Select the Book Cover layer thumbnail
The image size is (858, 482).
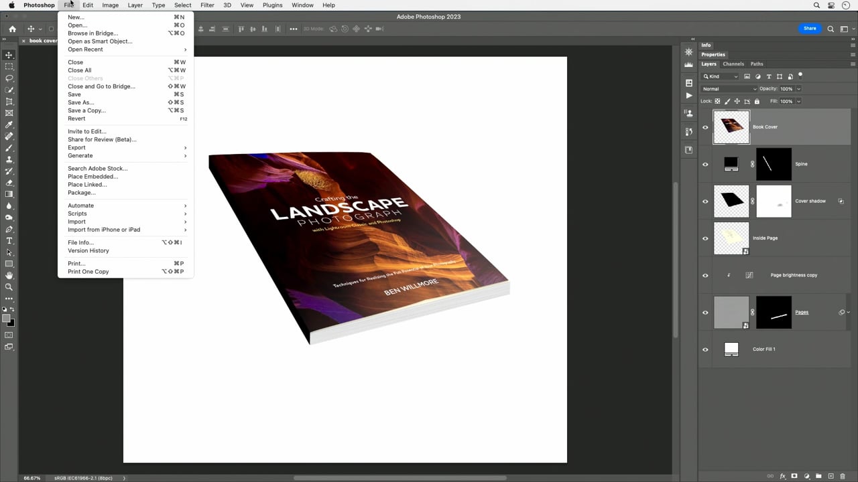tap(731, 127)
